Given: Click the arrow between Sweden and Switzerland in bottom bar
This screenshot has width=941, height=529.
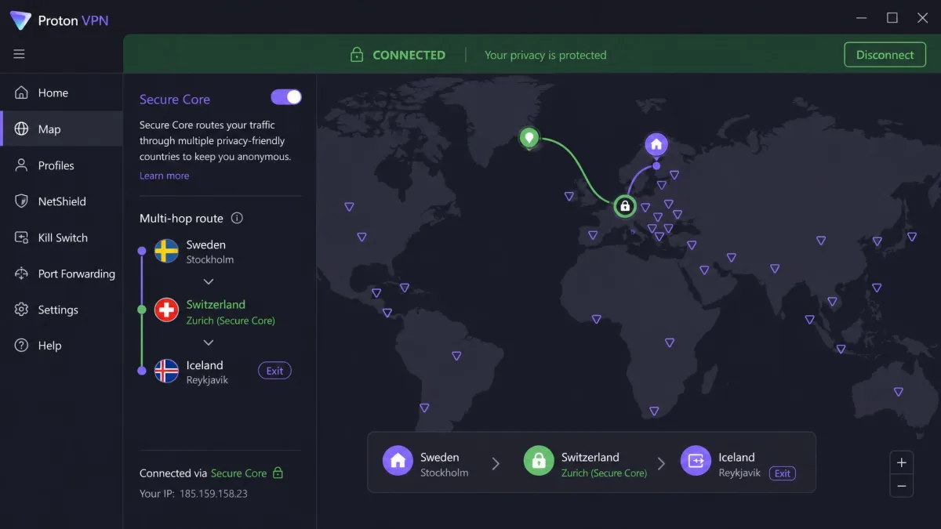Looking at the screenshot, I should 496,464.
